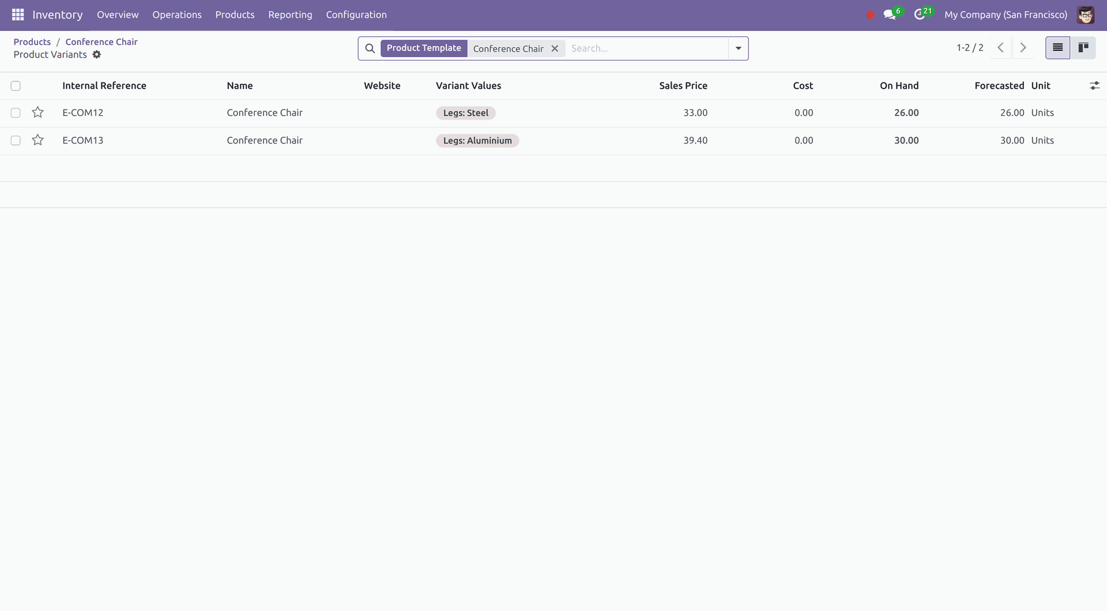Screen dimensions: 1107x611
Task: Click Conference Chair name in E-COM13 row
Action: click(265, 140)
